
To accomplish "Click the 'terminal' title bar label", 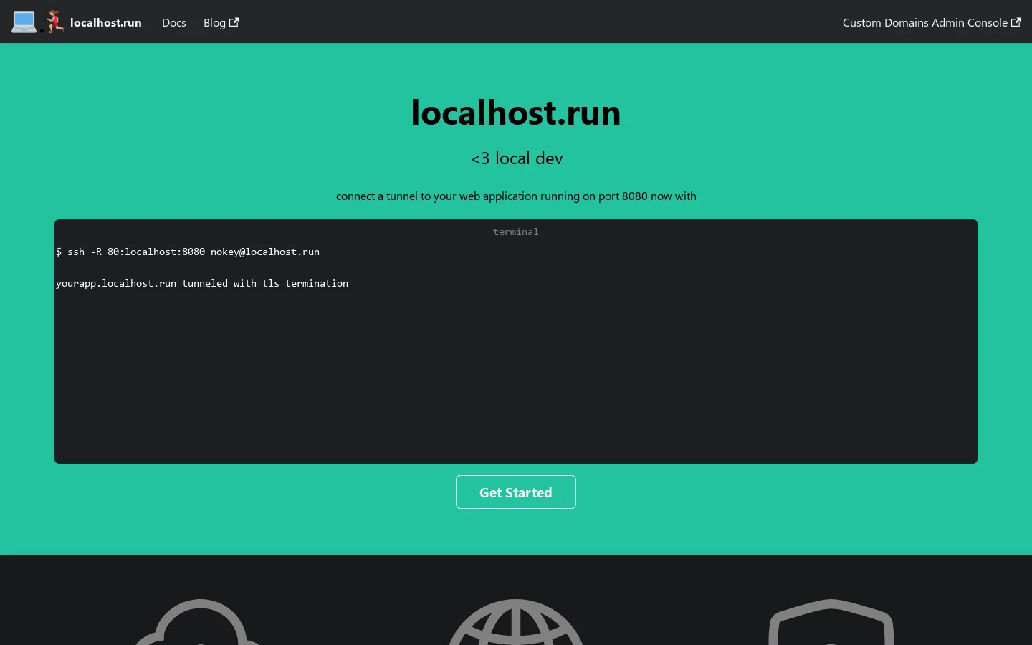I will [x=516, y=231].
